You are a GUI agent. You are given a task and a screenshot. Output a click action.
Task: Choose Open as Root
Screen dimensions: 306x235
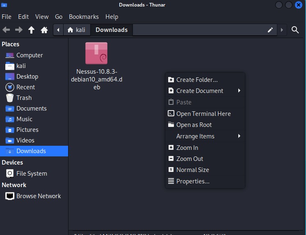(205, 125)
